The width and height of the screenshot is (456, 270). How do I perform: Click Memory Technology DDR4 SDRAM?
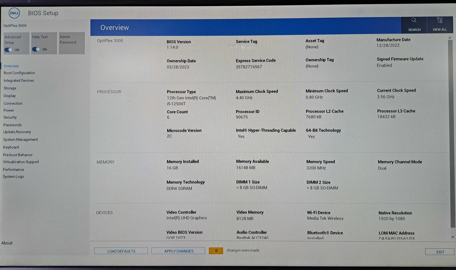pyautogui.click(x=179, y=189)
